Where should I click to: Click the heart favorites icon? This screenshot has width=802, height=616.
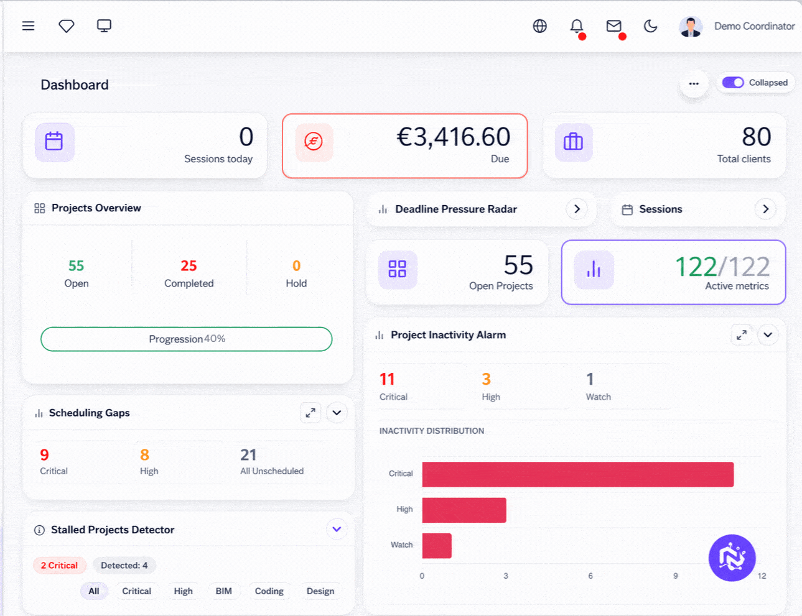[x=67, y=26]
